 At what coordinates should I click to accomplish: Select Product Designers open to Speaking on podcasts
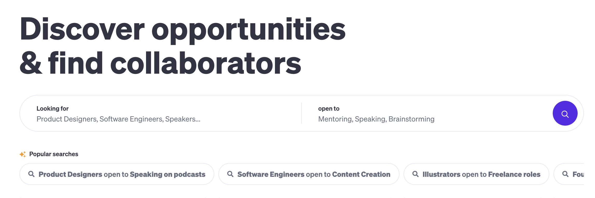pos(117,174)
